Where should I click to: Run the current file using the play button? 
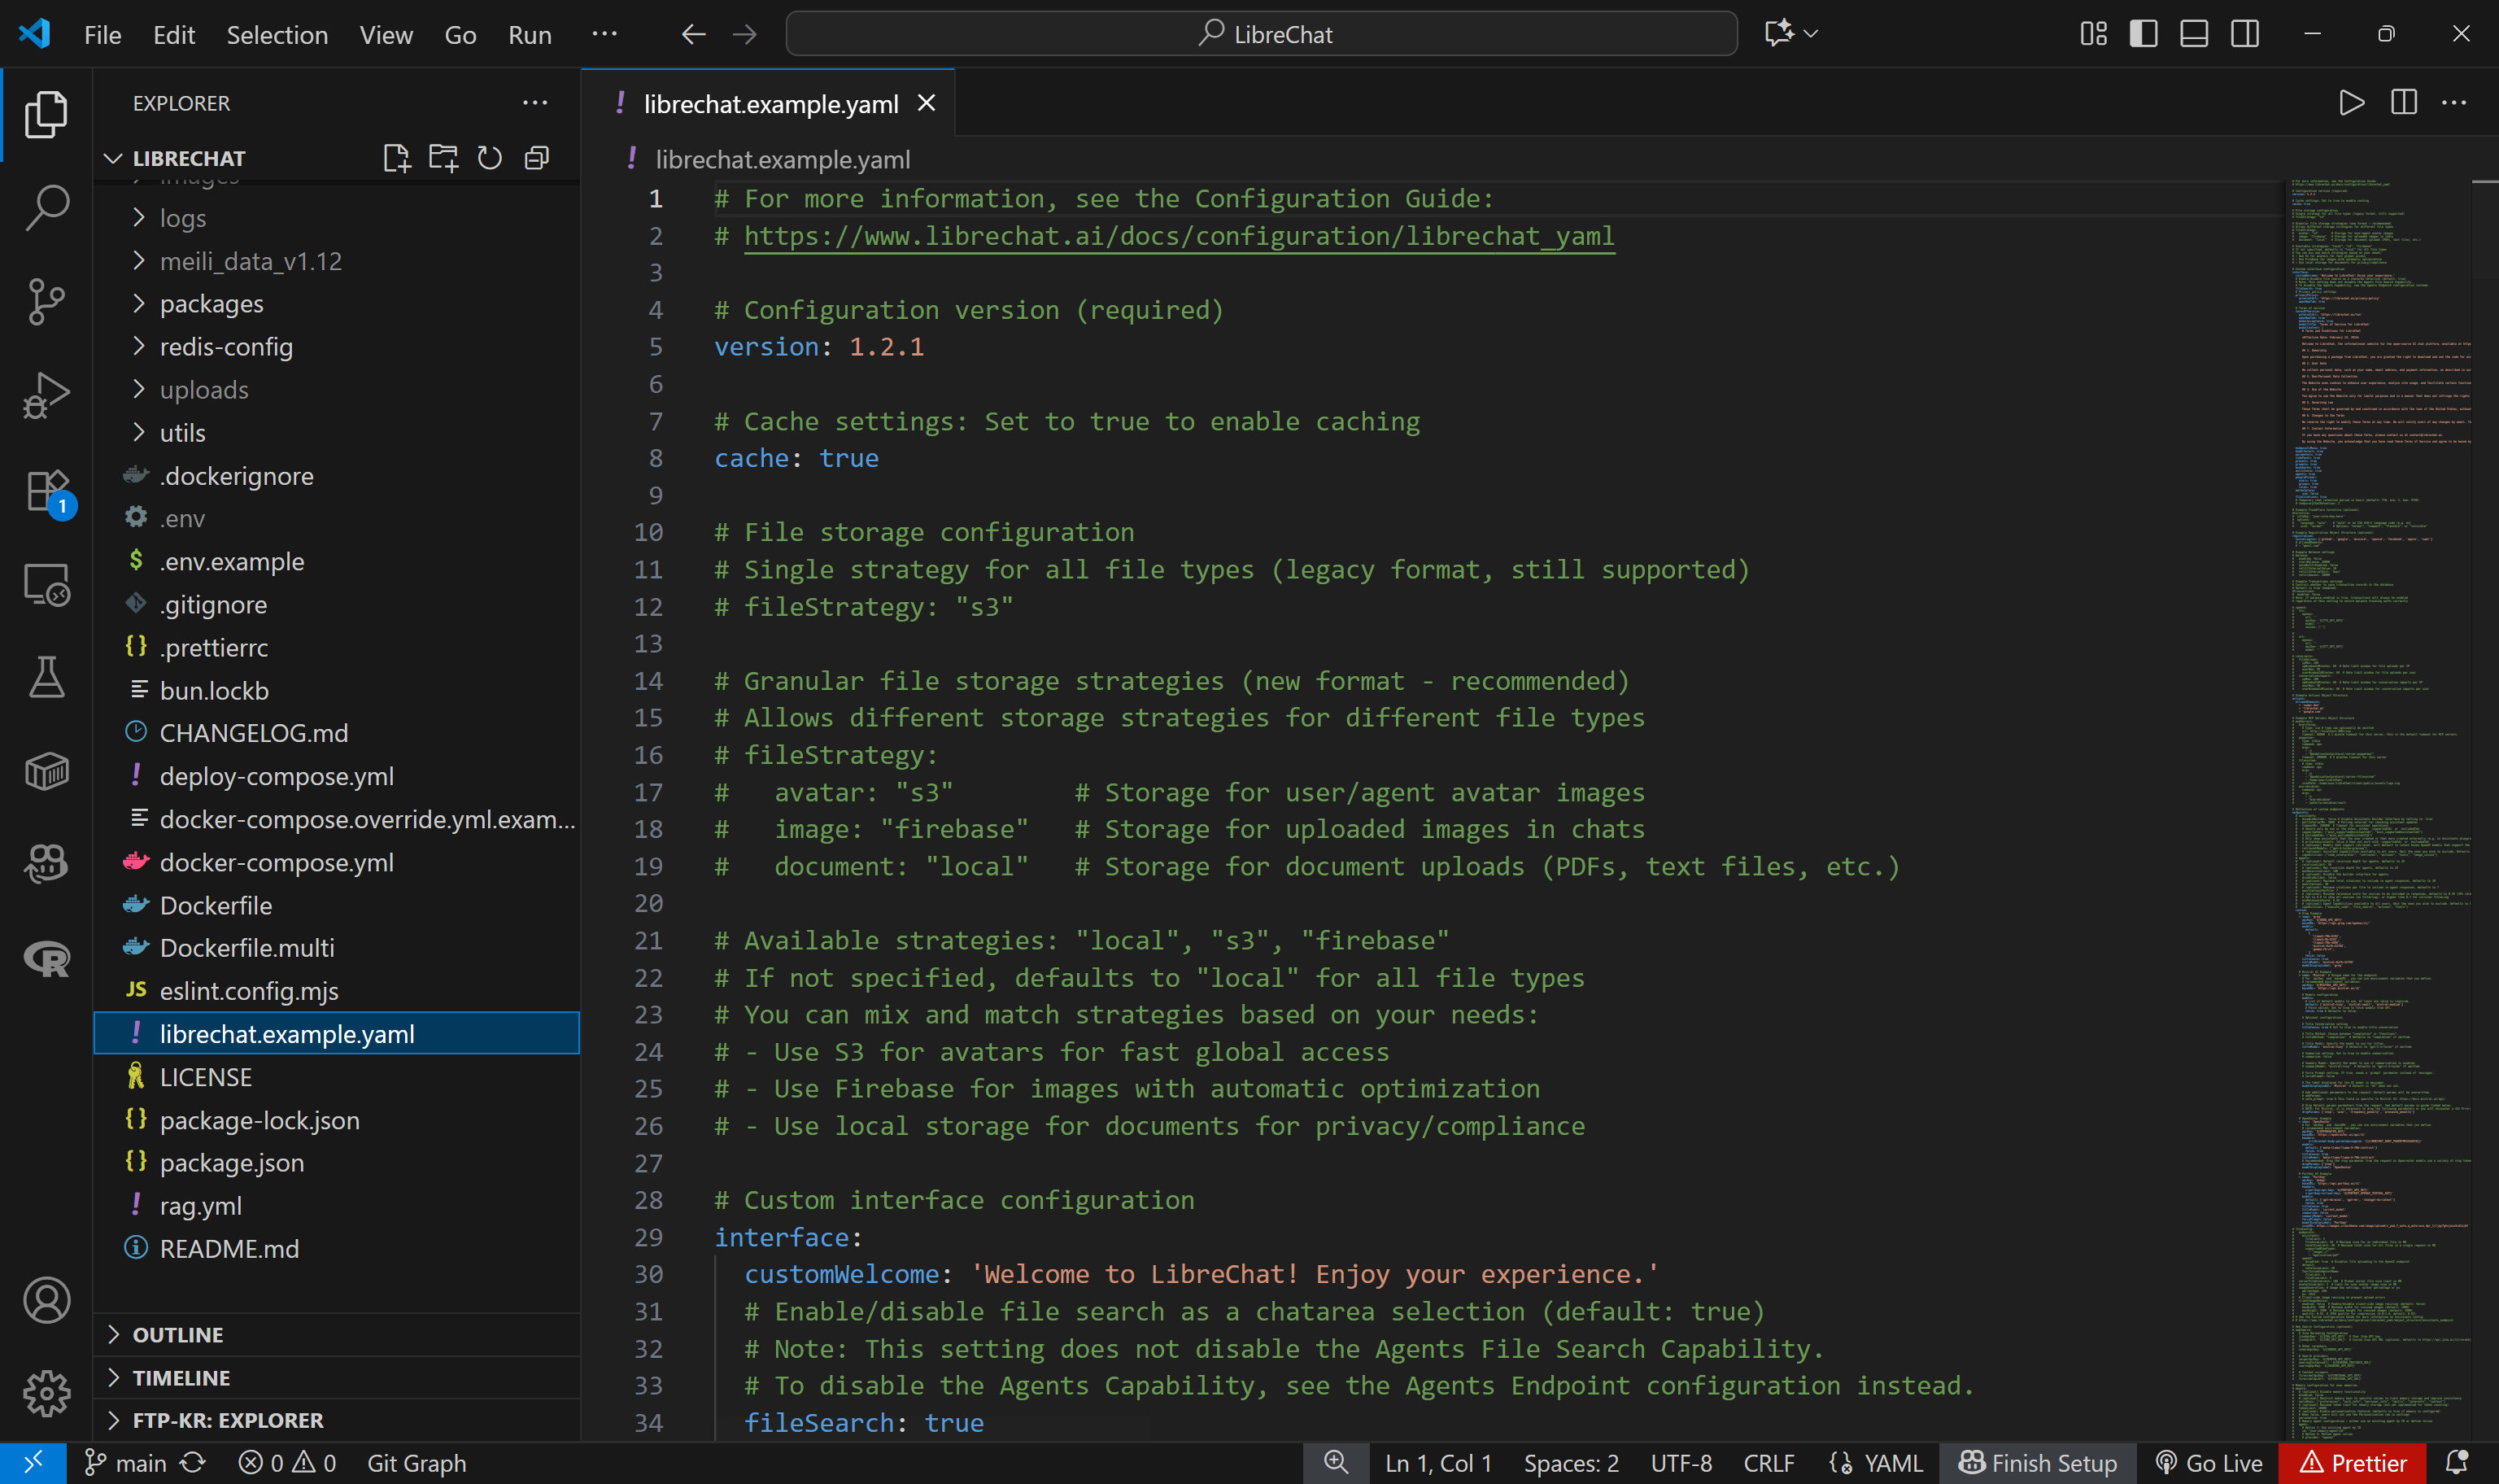2351,101
